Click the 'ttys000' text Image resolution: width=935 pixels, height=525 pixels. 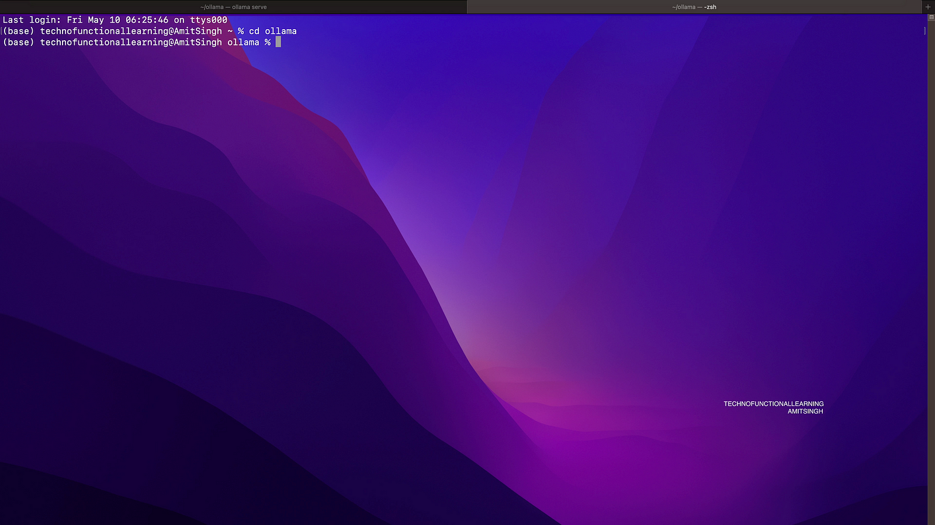click(x=209, y=20)
